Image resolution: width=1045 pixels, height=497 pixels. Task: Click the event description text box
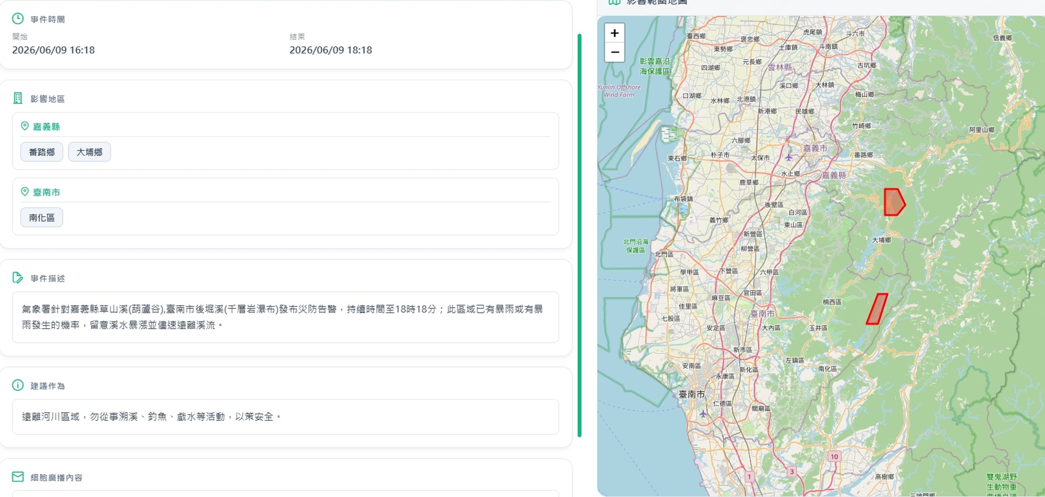pyautogui.click(x=286, y=317)
